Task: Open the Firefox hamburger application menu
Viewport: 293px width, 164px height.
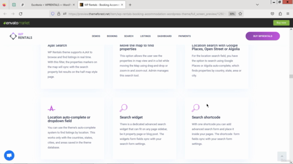Action: (x=288, y=14)
